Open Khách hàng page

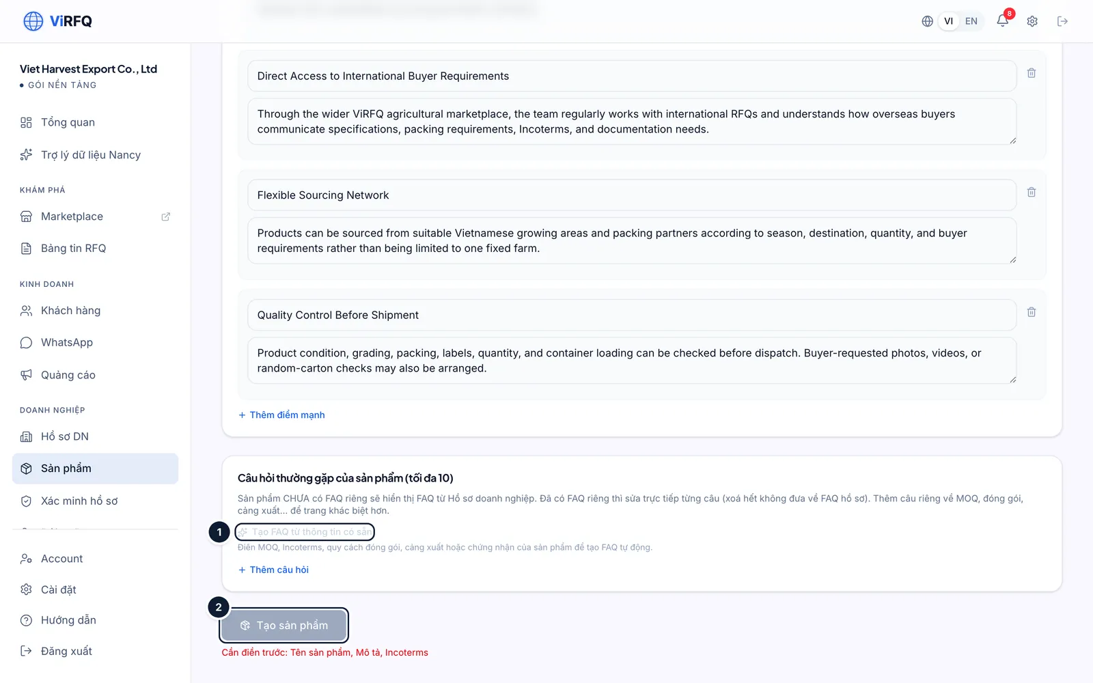tap(95, 311)
